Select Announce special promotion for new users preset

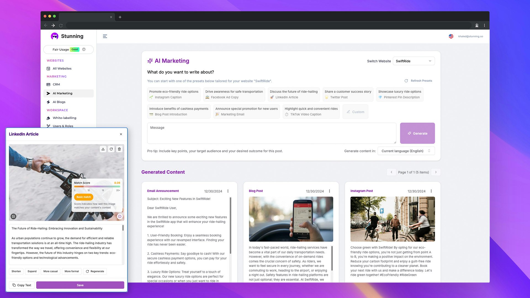[247, 111]
